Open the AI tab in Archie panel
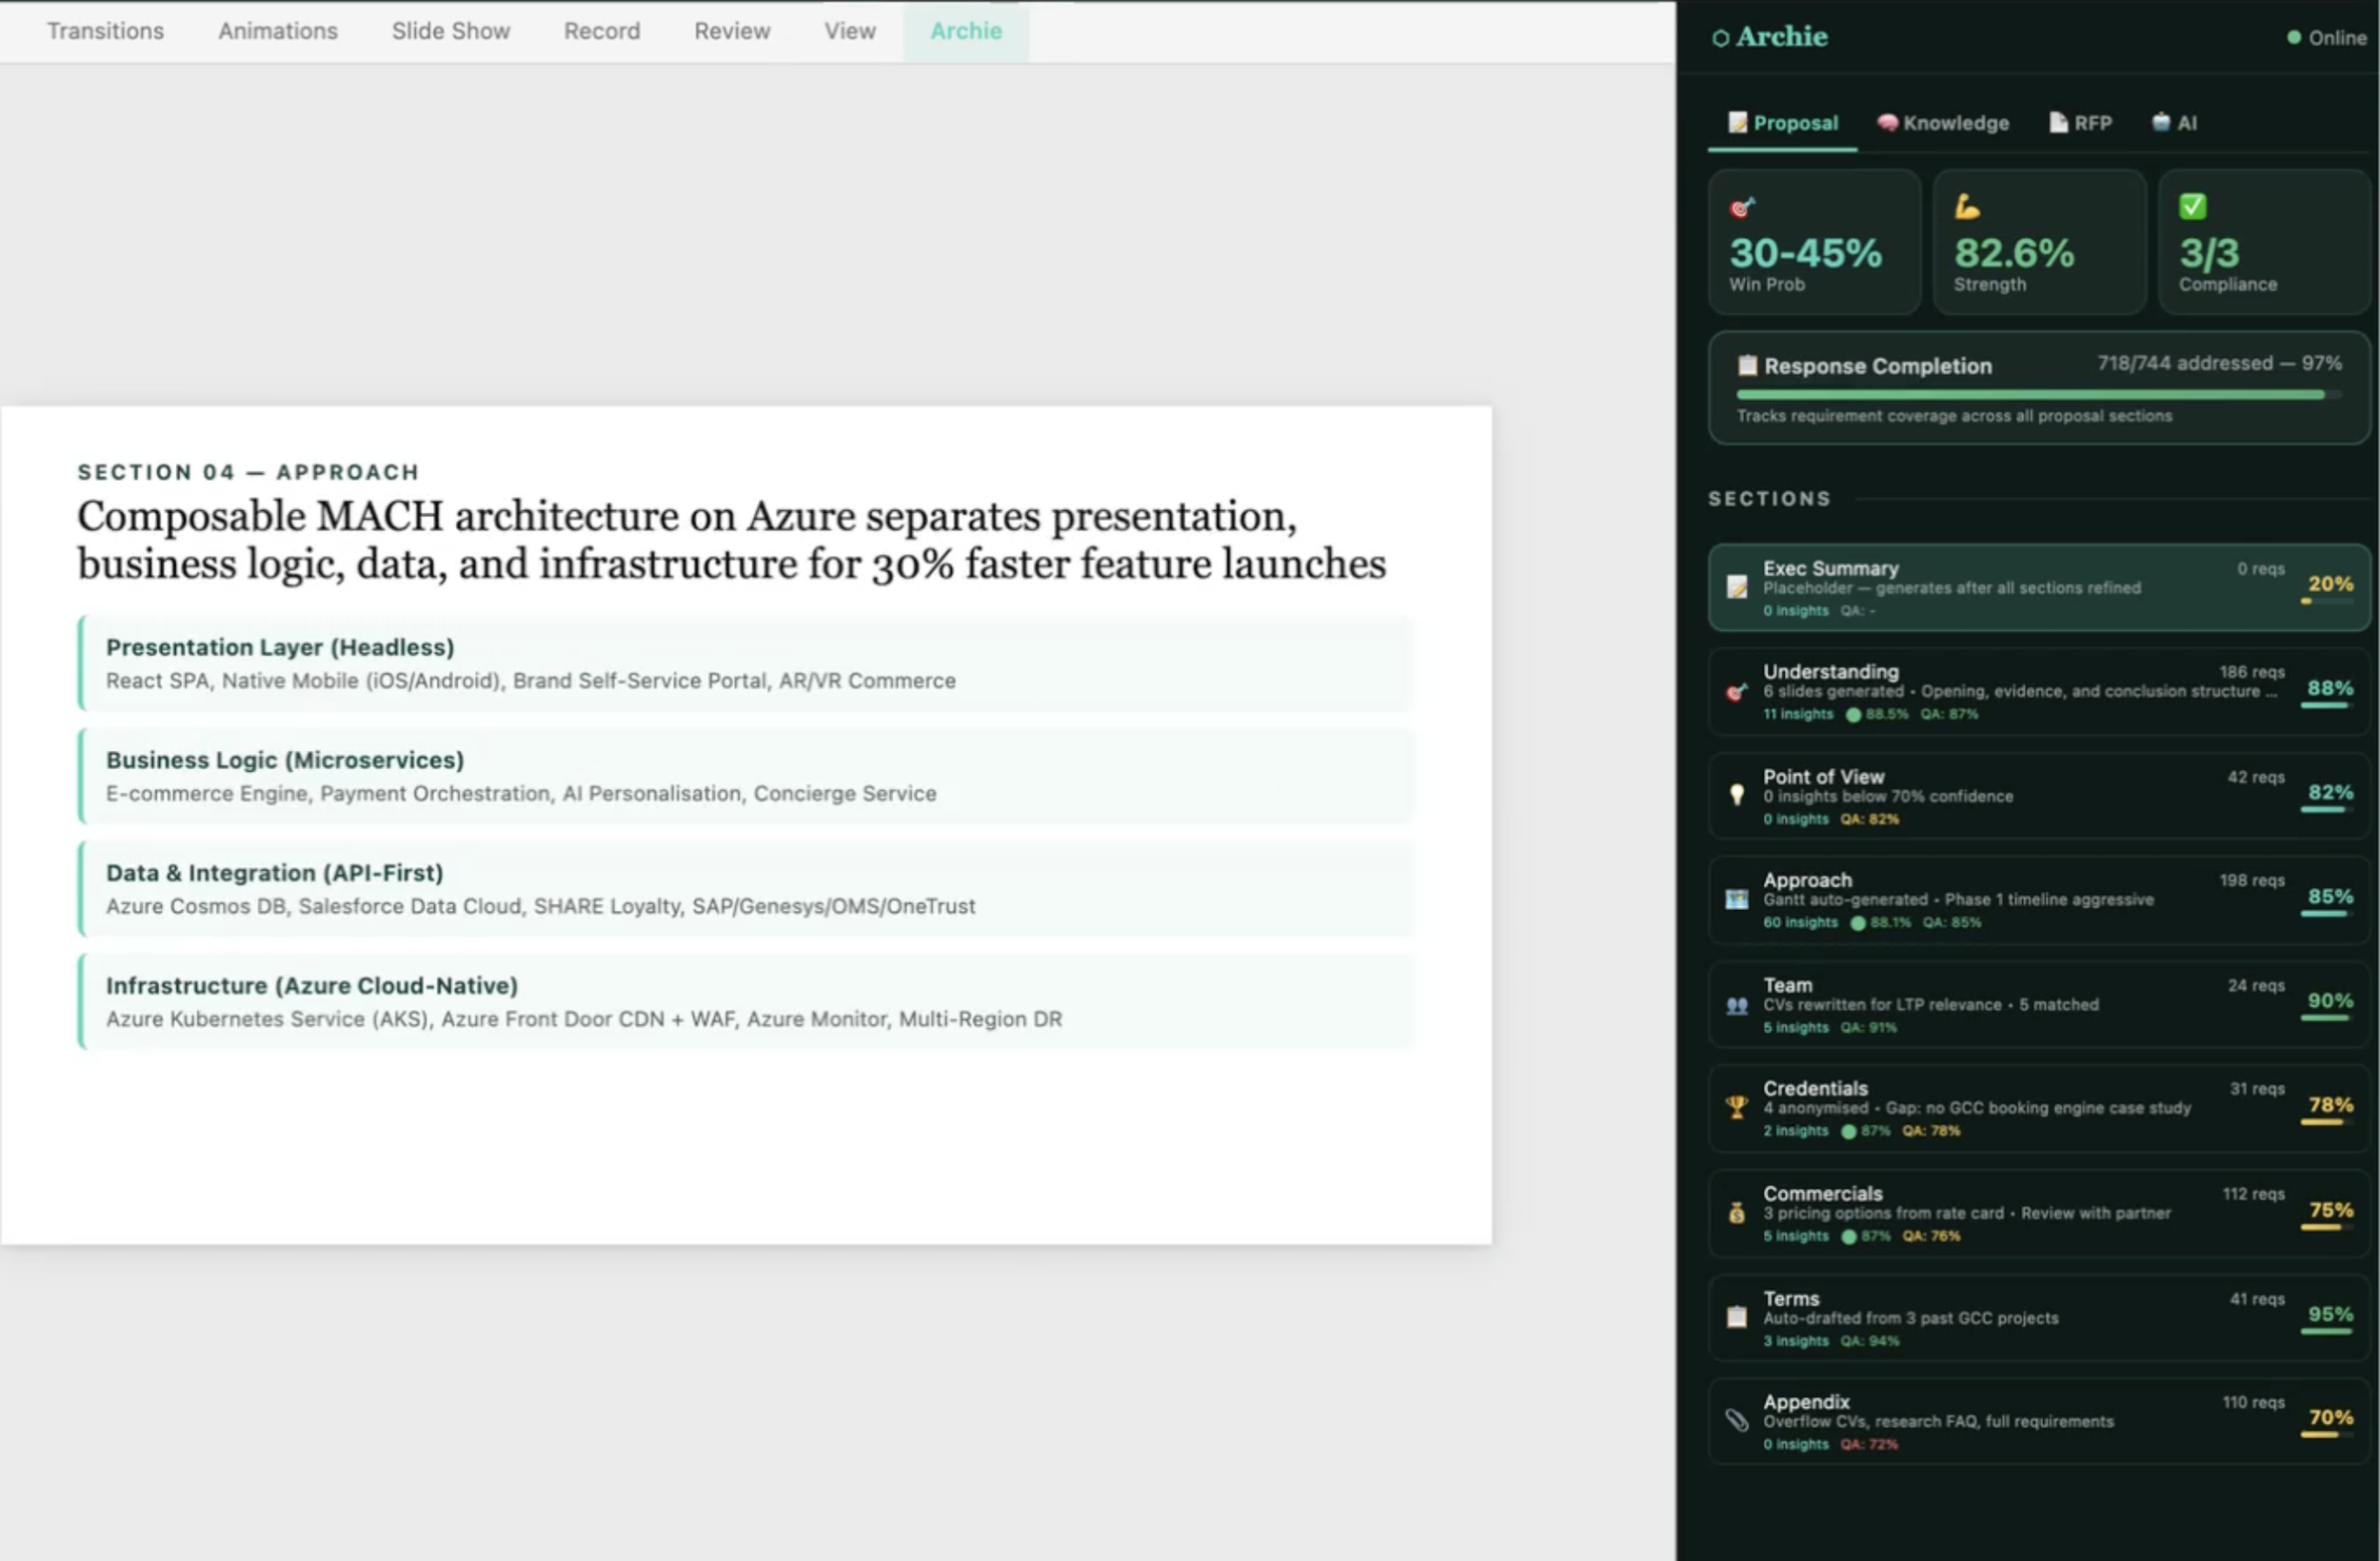Screen dimensions: 2380x1561 2174,123
